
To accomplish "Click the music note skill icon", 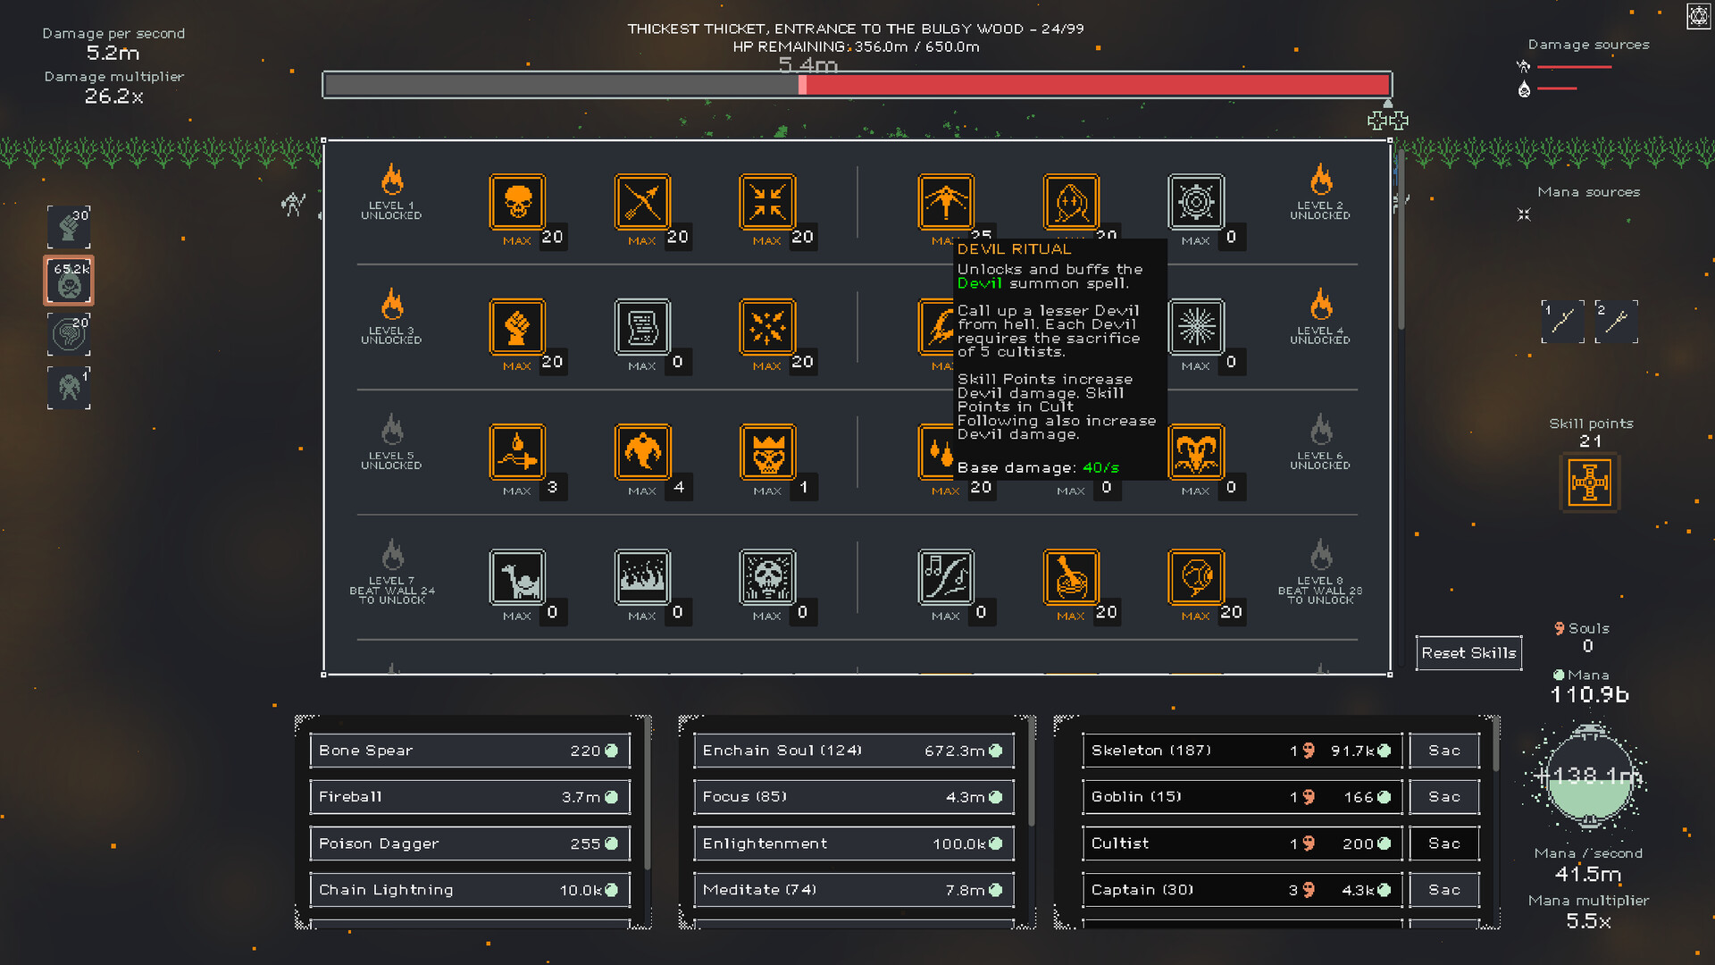I will pos(945,577).
